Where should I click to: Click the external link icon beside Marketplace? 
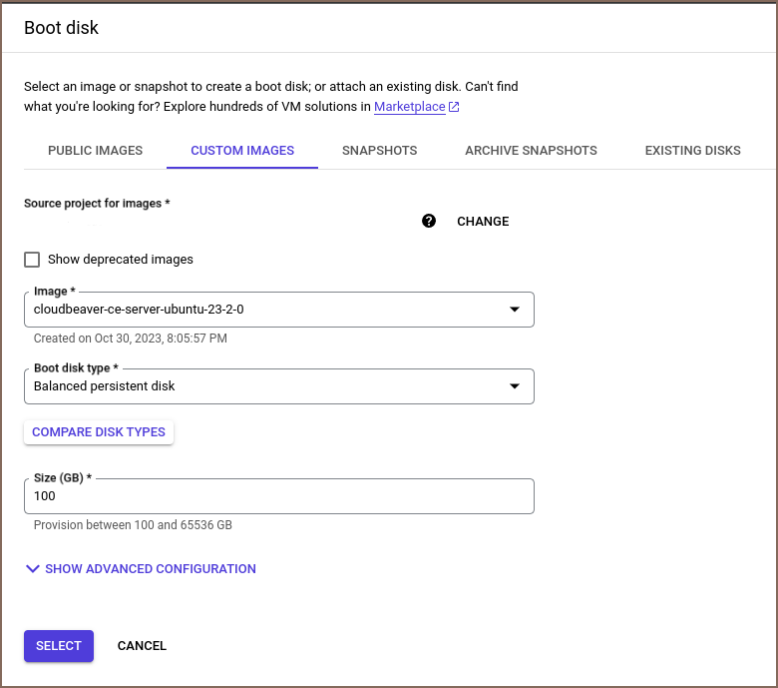[x=454, y=107]
